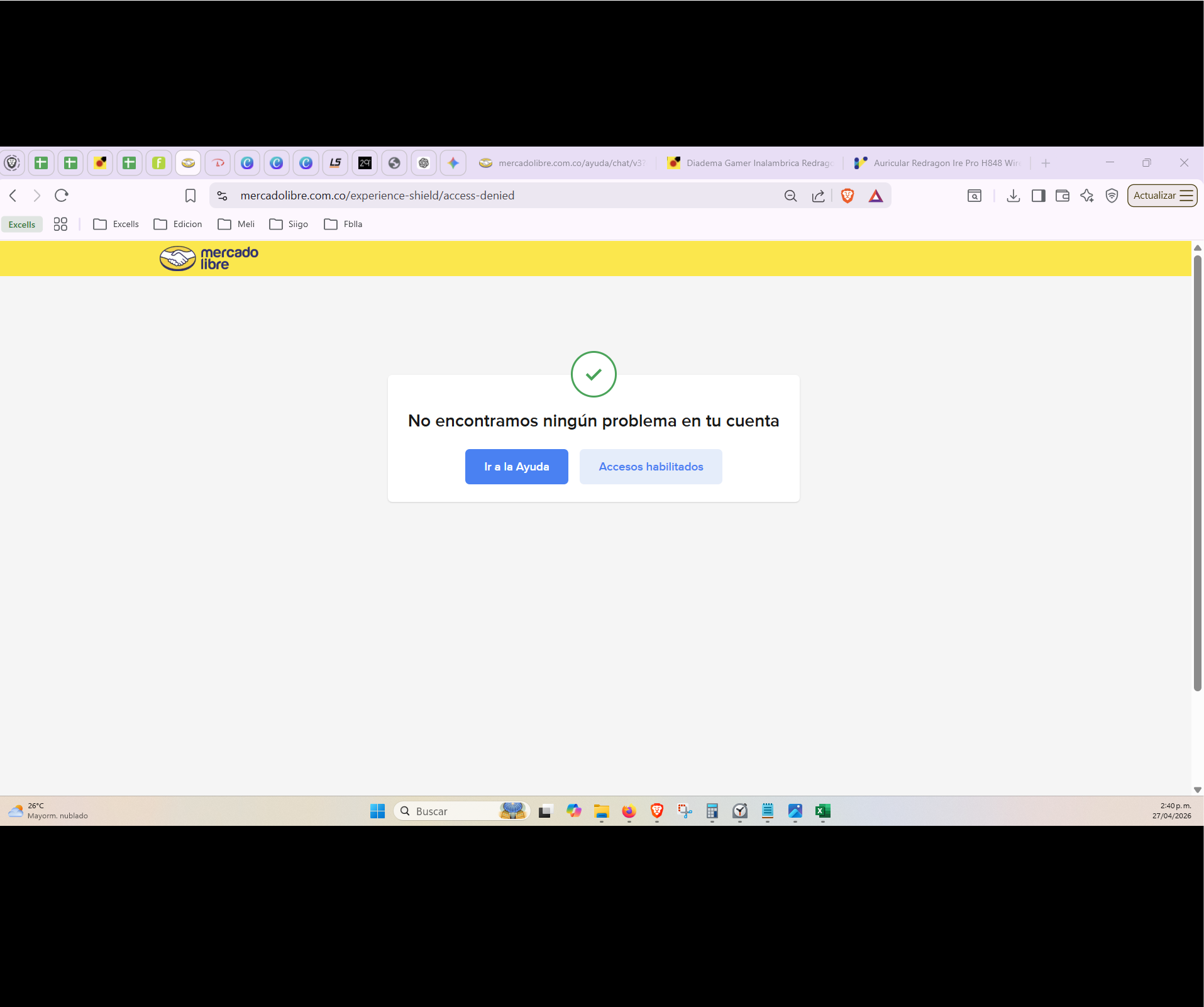1204x1007 pixels.
Task: Open Firefox from the taskbar
Action: [629, 811]
